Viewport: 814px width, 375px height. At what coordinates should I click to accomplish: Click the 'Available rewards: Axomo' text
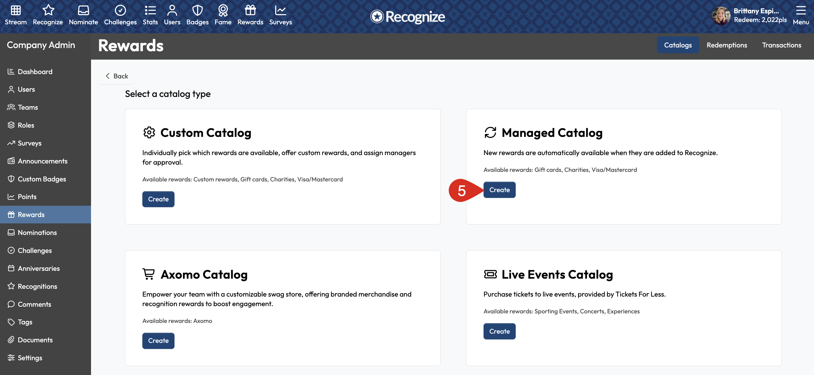pyautogui.click(x=177, y=321)
